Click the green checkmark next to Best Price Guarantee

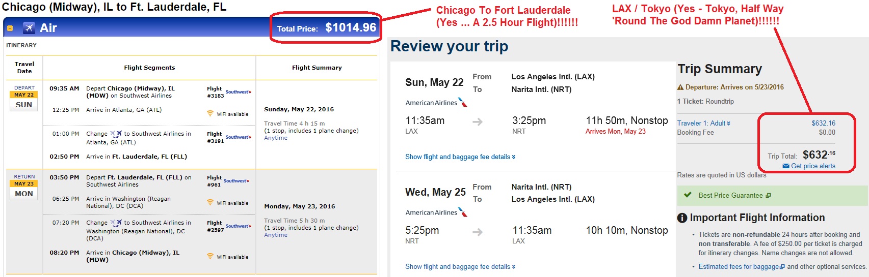pos(688,195)
